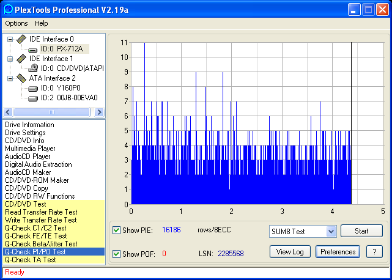Select CD/DVD Test
The width and height of the screenshot is (392, 280).
54,204
